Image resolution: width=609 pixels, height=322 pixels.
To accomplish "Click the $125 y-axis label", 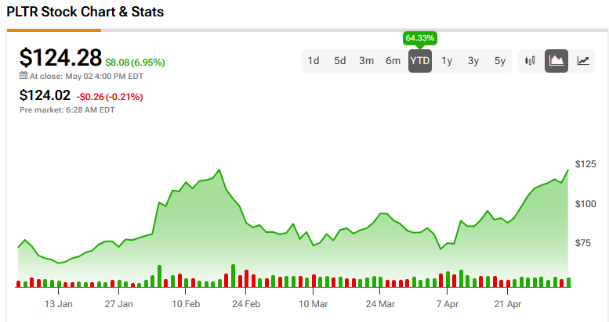I will pos(585,164).
